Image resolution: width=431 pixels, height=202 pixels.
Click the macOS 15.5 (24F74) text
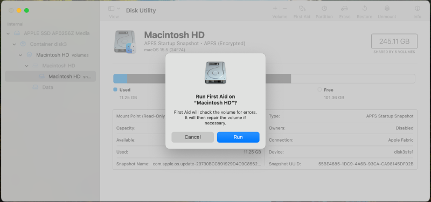pos(164,50)
